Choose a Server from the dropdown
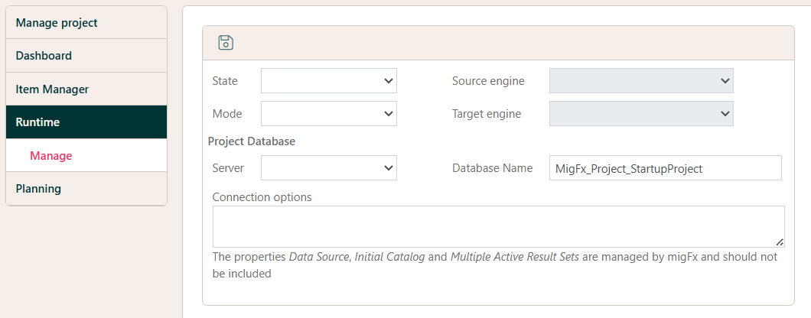Viewport: 811px width, 318px height. (328, 168)
